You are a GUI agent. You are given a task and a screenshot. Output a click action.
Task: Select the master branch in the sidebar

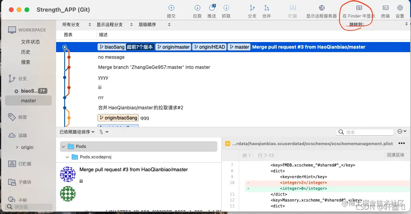[x=28, y=101]
